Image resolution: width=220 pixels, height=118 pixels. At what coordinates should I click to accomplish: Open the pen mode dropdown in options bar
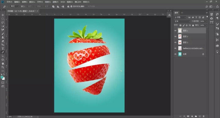click(15, 6)
